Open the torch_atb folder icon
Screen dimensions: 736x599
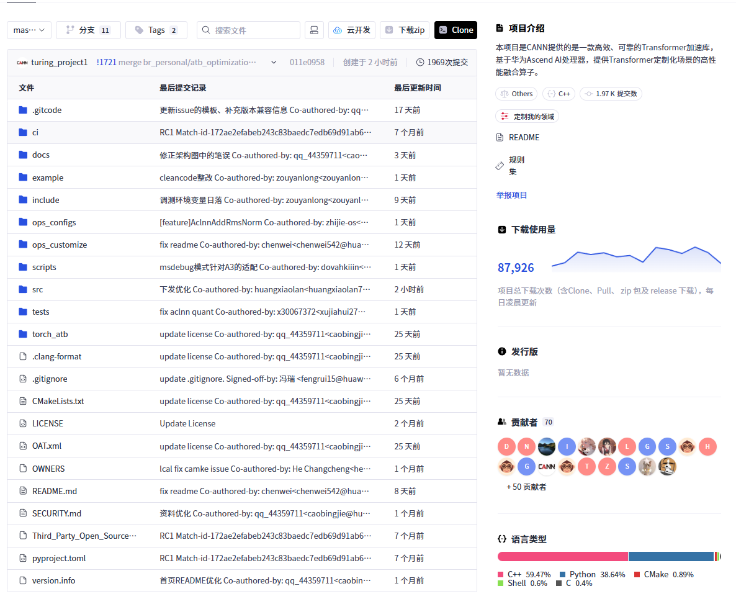click(x=23, y=334)
